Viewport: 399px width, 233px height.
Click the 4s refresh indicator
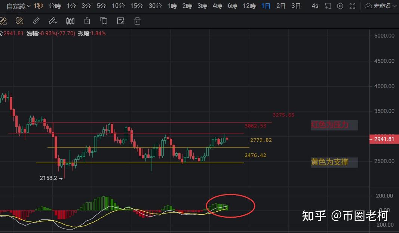[x=315, y=6]
